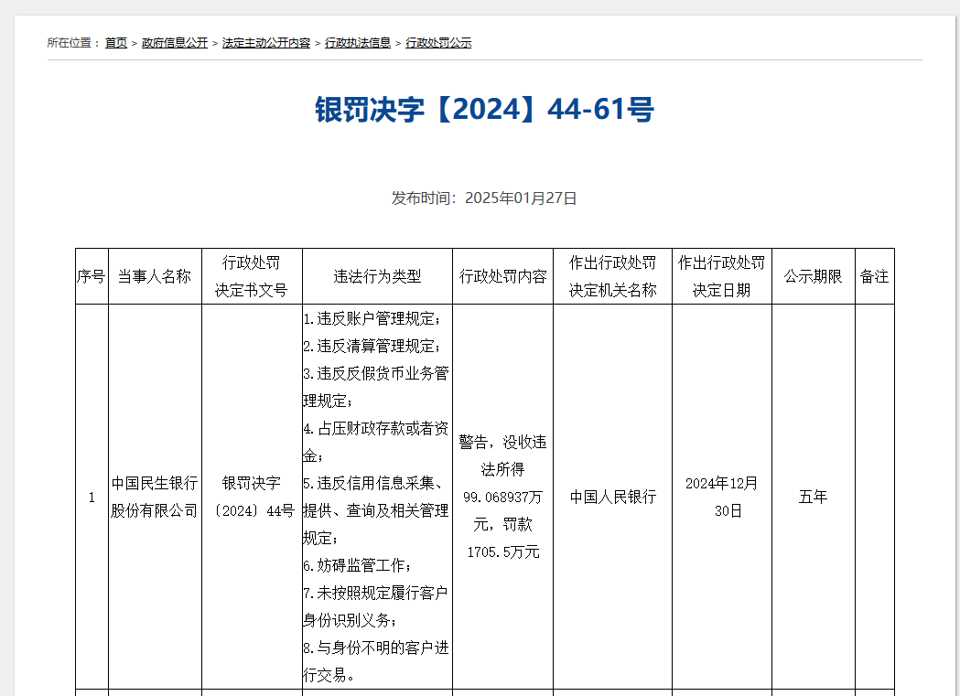Go to 政府信息公开 breadcrumb link
This screenshot has height=696, width=960.
coord(175,43)
